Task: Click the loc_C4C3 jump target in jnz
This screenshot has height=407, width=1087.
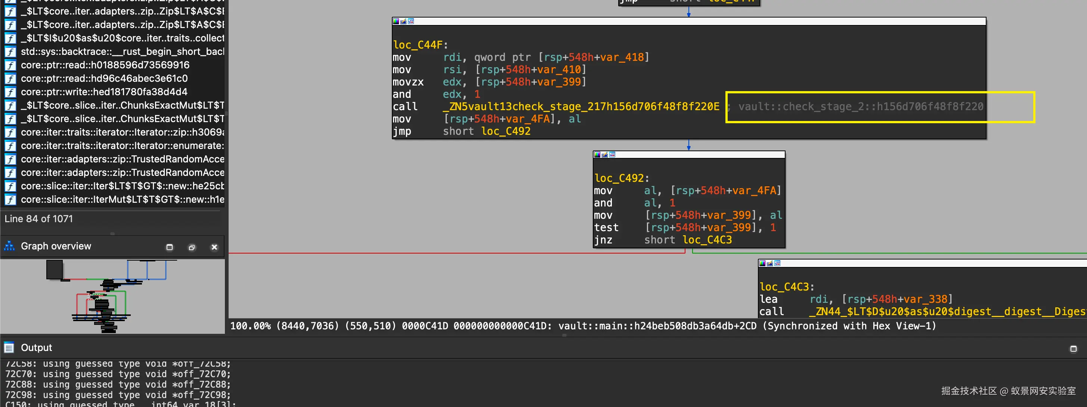Action: tap(707, 240)
